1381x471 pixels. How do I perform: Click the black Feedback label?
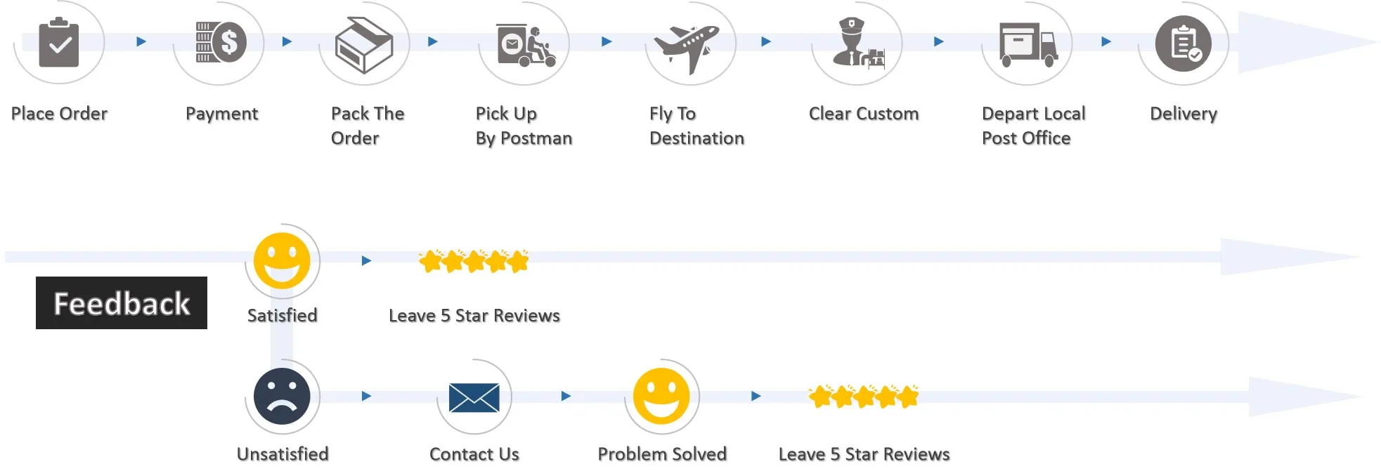[x=122, y=303]
